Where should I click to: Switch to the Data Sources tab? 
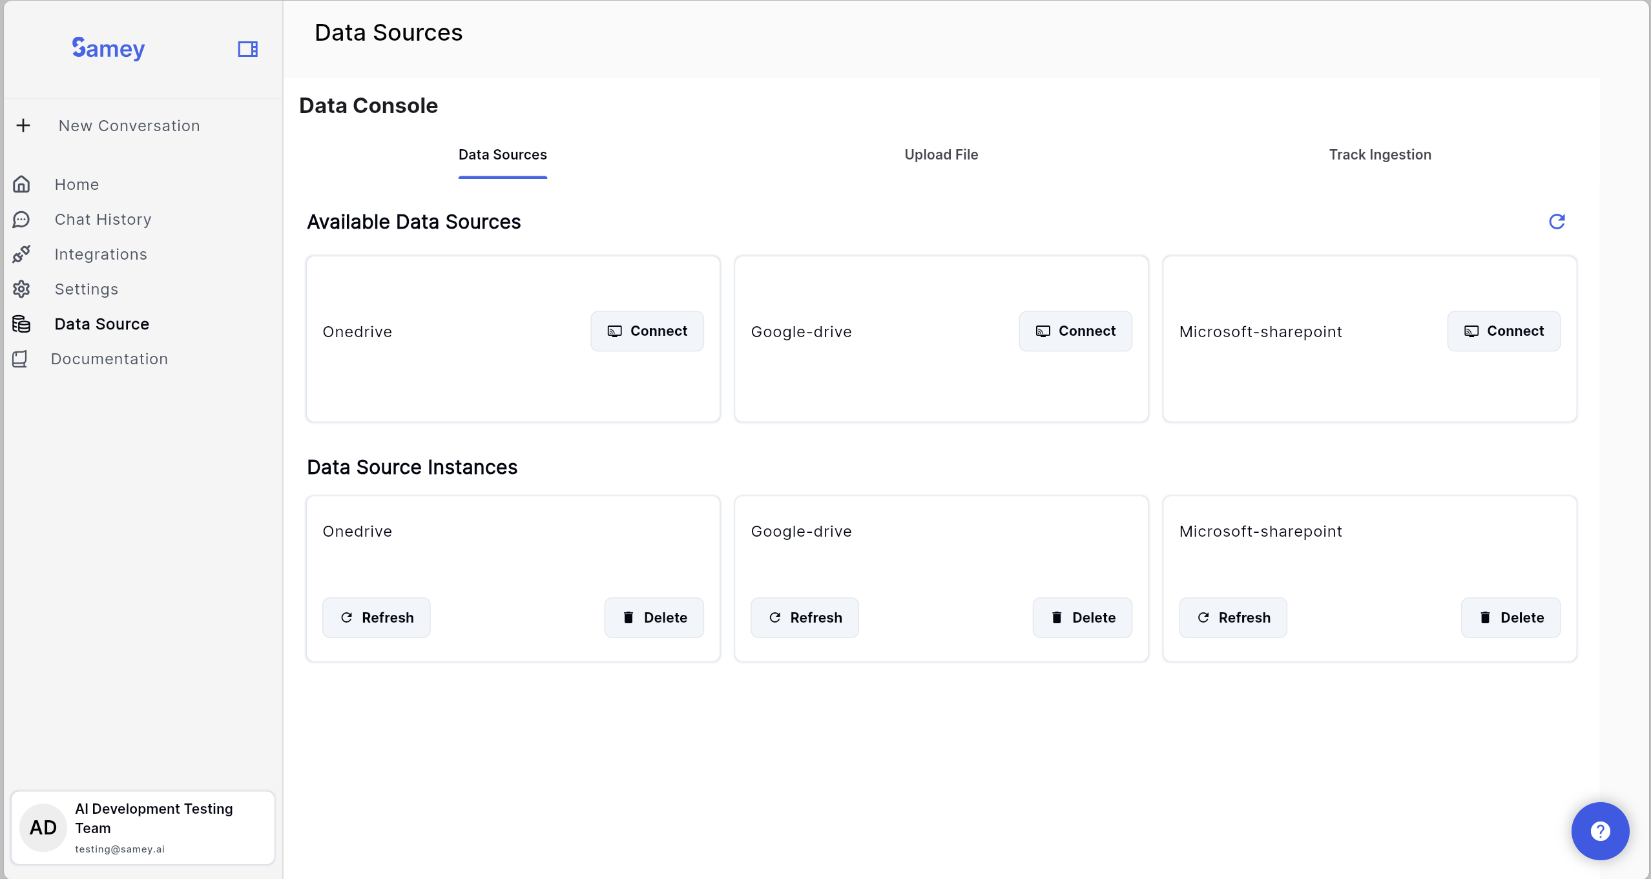(x=503, y=155)
